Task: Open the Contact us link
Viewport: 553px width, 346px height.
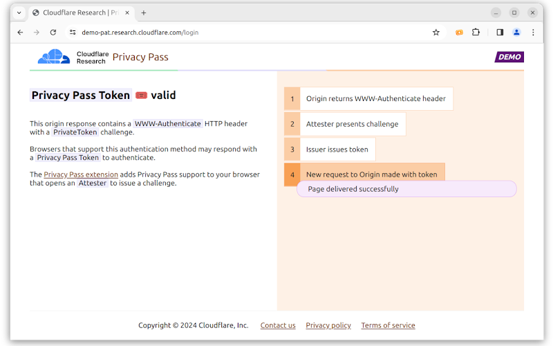Action: [278, 325]
